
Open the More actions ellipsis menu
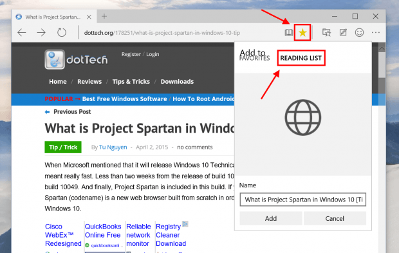tap(376, 33)
